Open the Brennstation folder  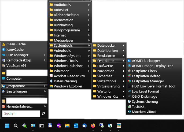click(x=70, y=20)
